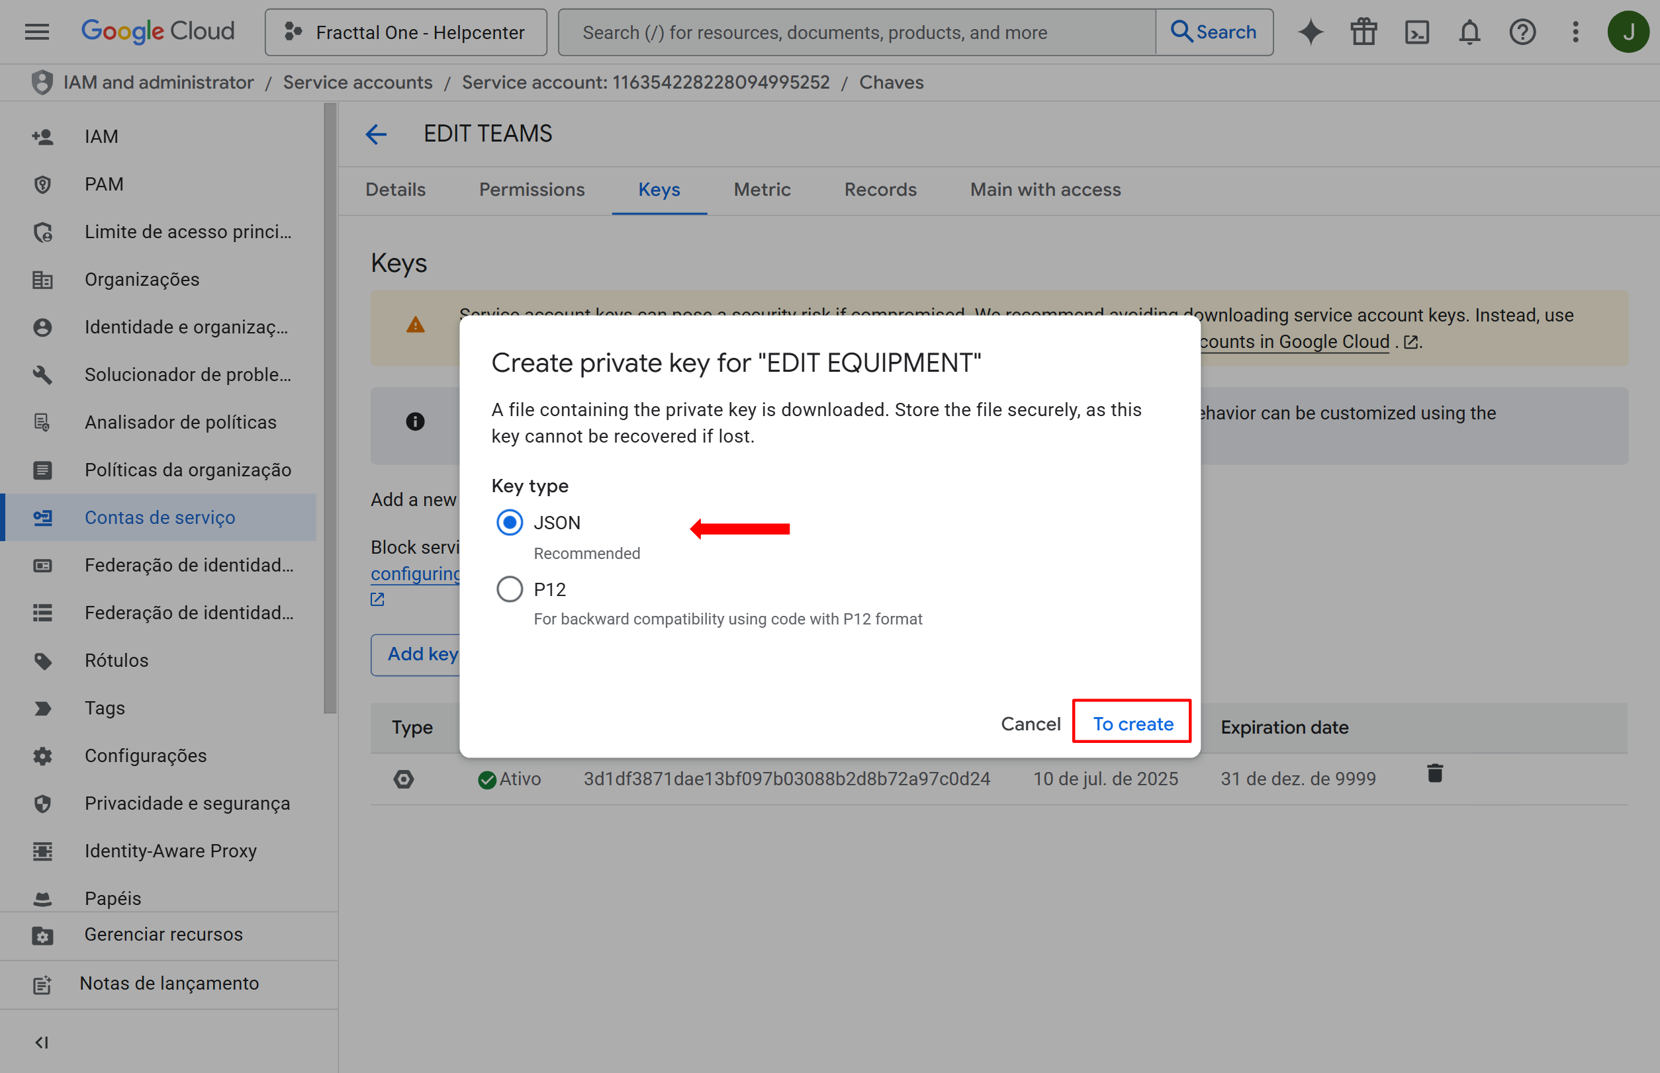Click the Gemini sparkle icon
This screenshot has width=1660, height=1073.
tap(1310, 32)
